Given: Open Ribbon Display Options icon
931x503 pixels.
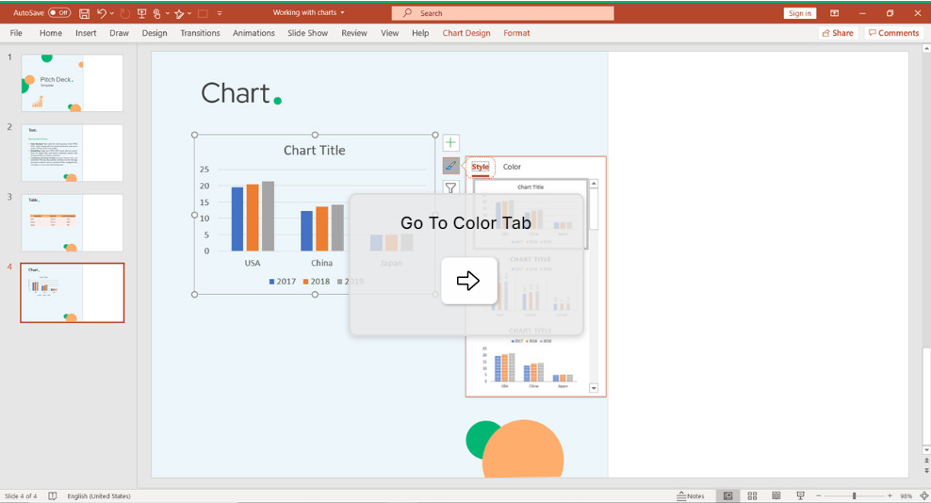Looking at the screenshot, I should pos(834,13).
